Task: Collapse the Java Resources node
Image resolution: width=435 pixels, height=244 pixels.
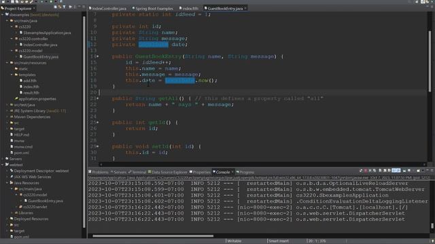Action: point(7,183)
